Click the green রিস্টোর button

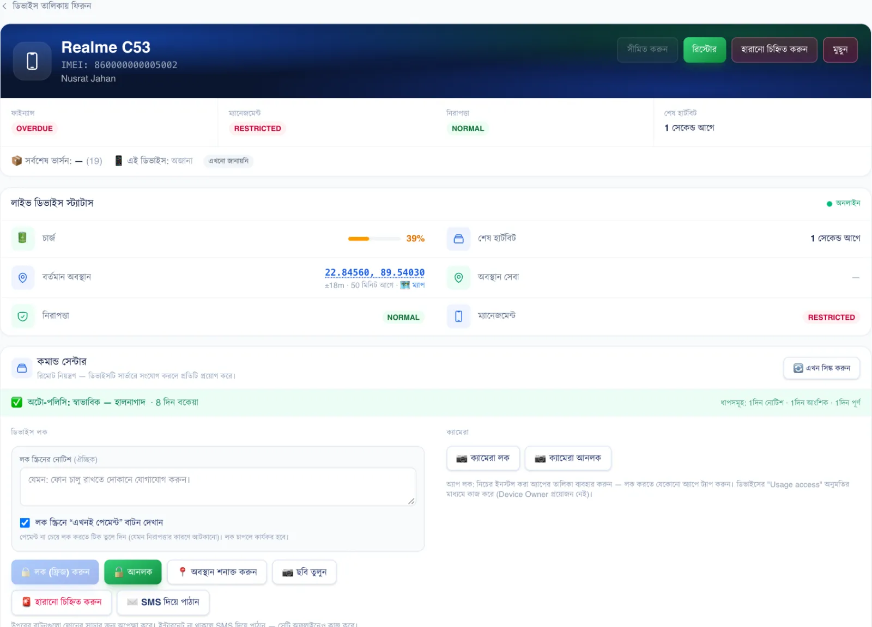pyautogui.click(x=704, y=50)
